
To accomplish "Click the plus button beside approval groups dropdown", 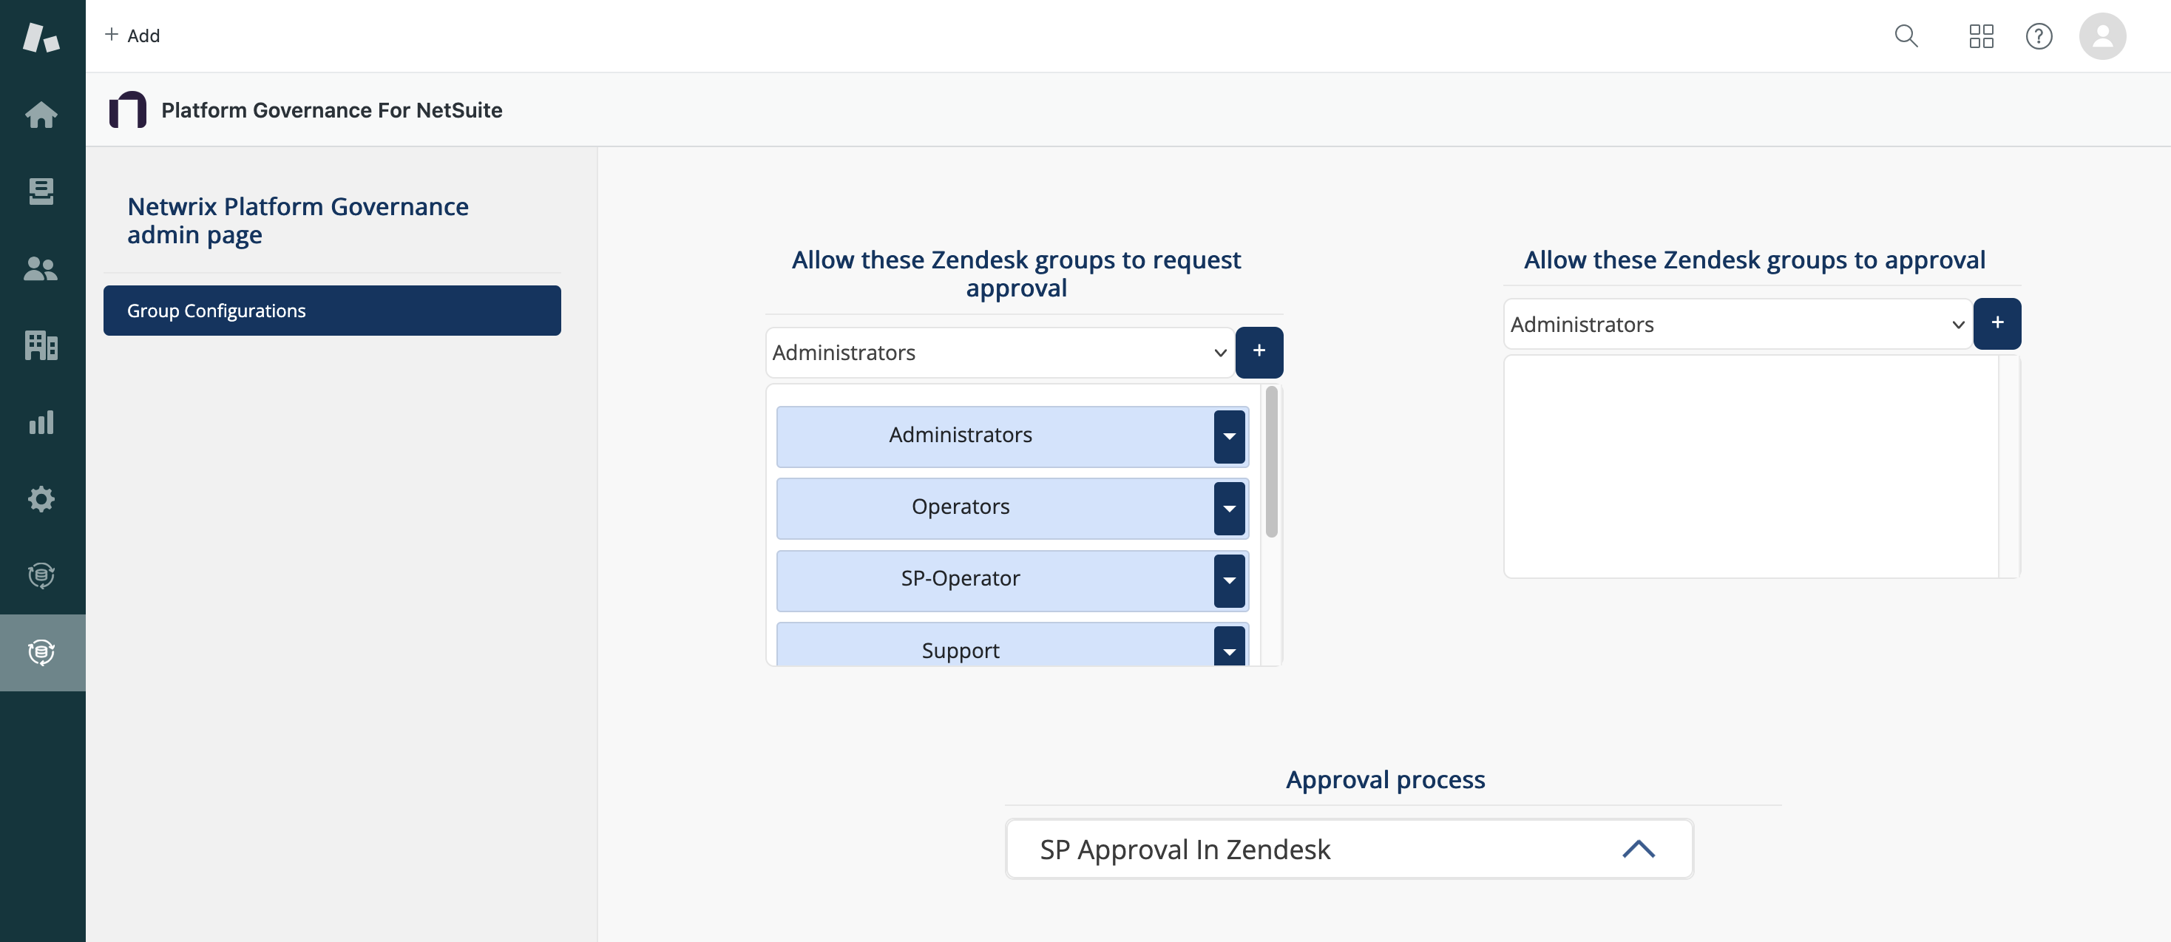I will (1997, 322).
